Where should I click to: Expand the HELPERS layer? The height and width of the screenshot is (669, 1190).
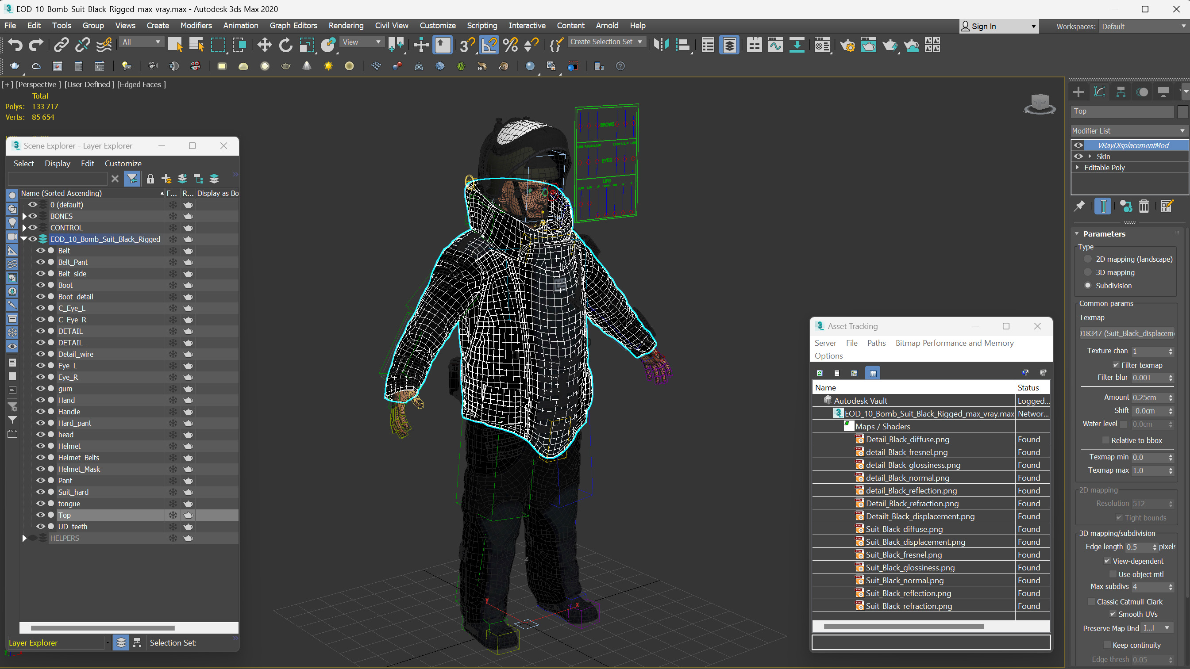click(24, 539)
